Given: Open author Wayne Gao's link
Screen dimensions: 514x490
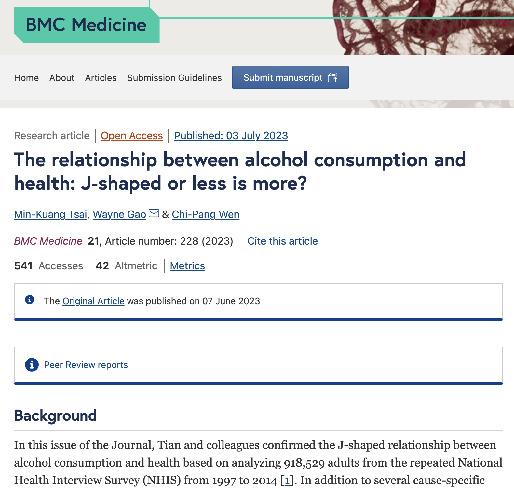Looking at the screenshot, I should point(119,214).
